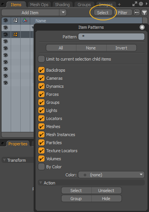Viewport: 149px width, 212px height.
Task: Open the Groups tab
Action: point(84,5)
